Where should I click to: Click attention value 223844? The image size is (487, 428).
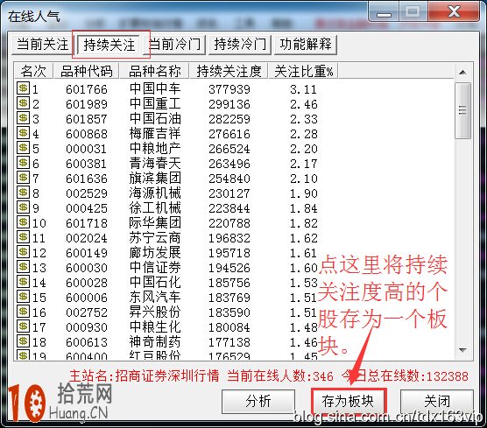click(x=229, y=208)
